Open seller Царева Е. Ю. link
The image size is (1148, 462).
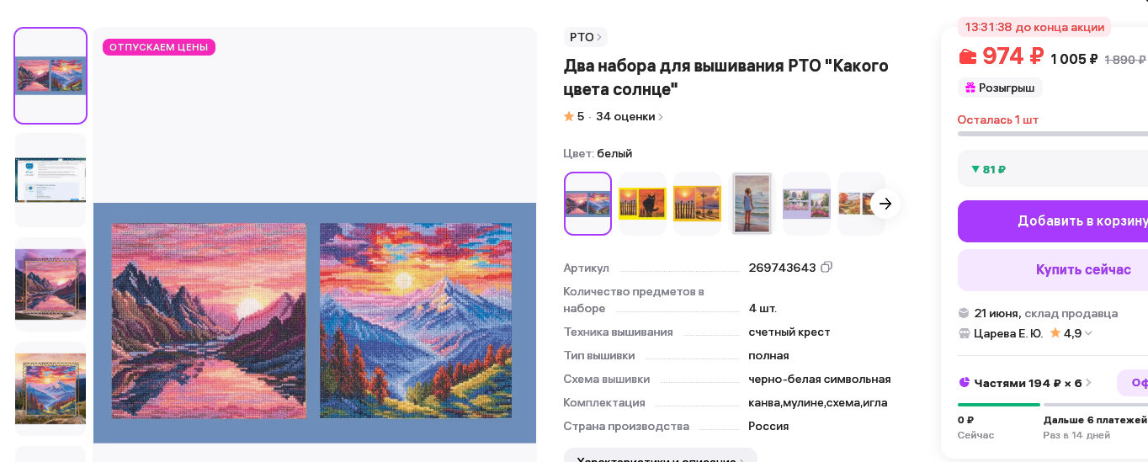[x=1008, y=333]
